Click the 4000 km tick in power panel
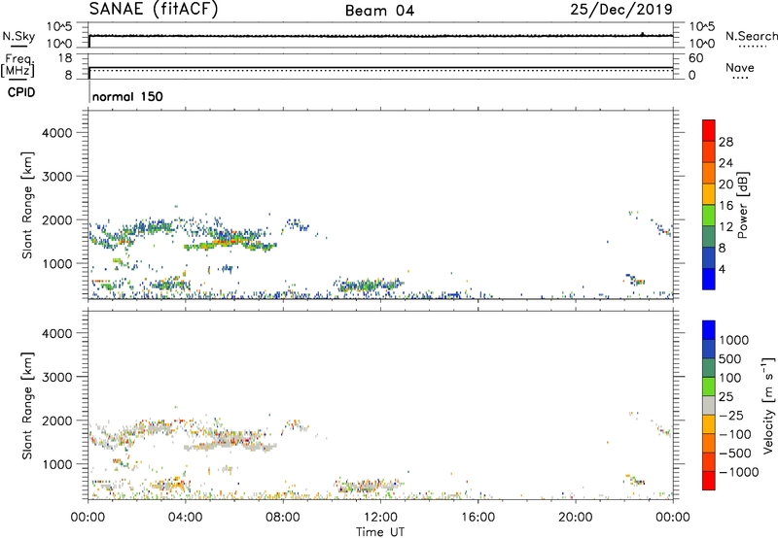Image resolution: width=778 pixels, height=538 pixels. (57, 133)
